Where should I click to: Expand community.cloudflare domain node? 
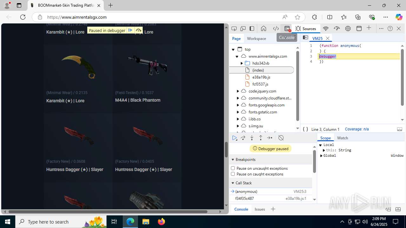tap(238, 98)
